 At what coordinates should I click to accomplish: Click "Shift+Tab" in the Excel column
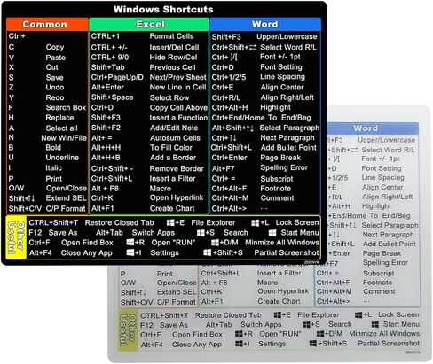pos(107,67)
